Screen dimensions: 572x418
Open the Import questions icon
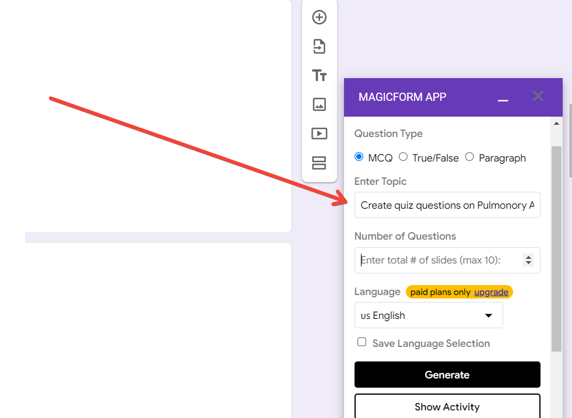(x=319, y=46)
